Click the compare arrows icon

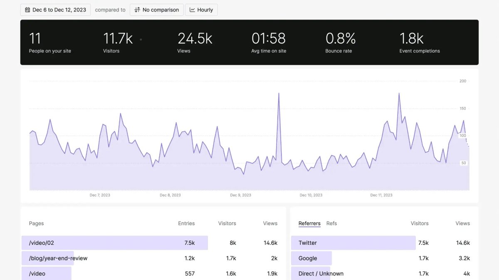click(137, 10)
